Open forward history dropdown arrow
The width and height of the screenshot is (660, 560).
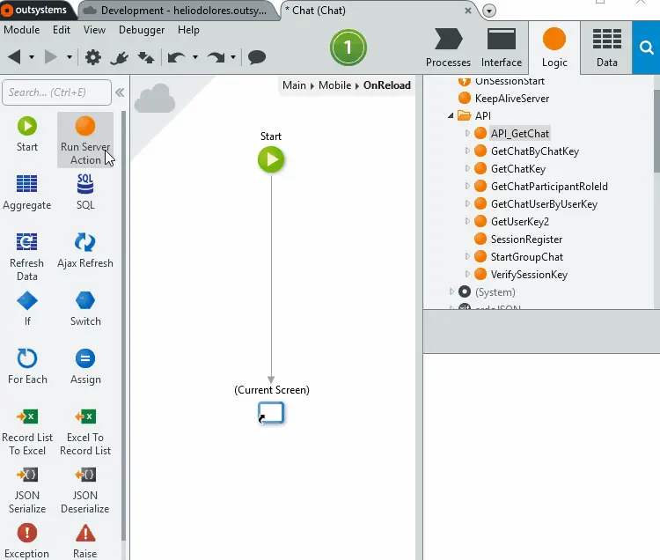point(70,57)
